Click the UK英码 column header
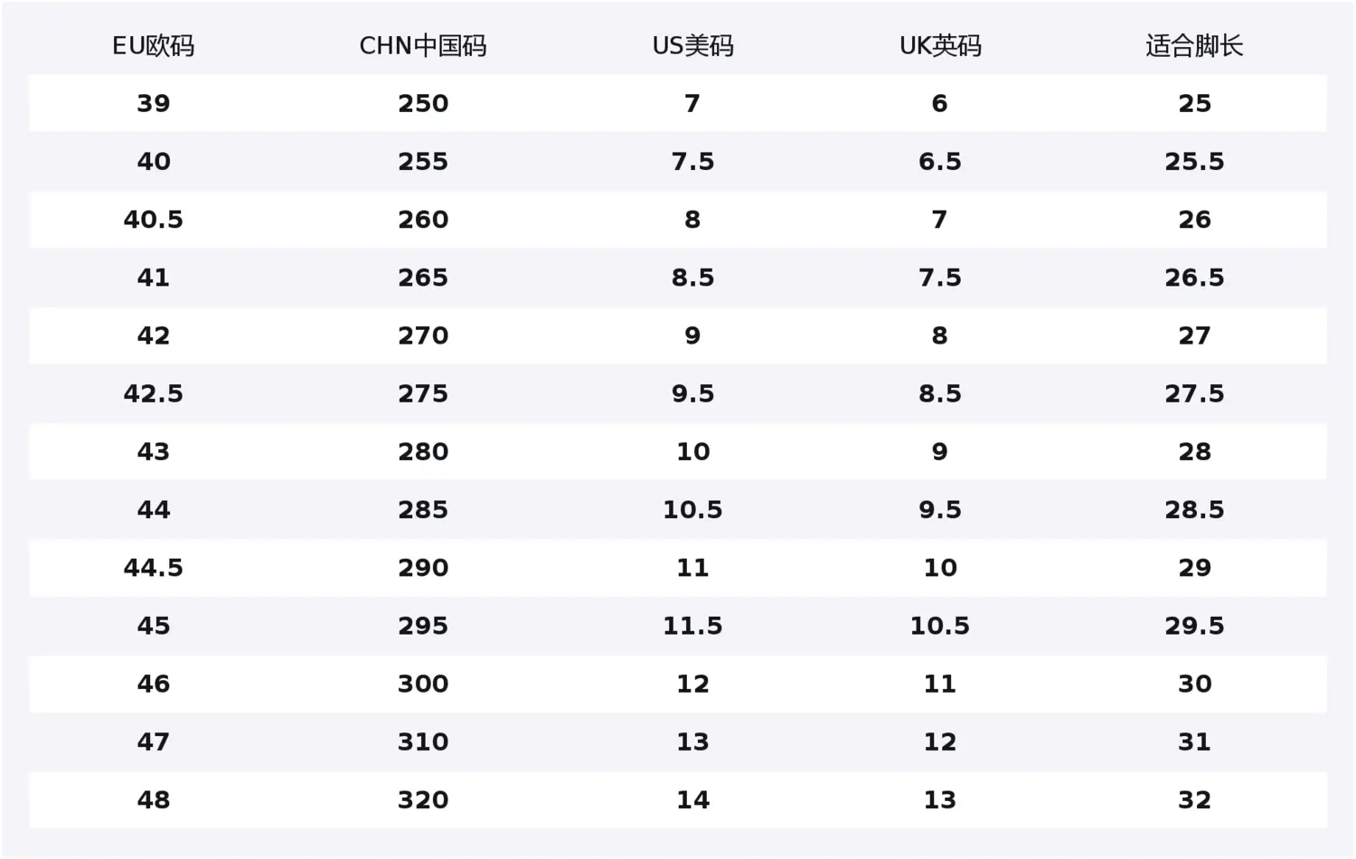Screen dimensions: 1356x859 tap(939, 46)
